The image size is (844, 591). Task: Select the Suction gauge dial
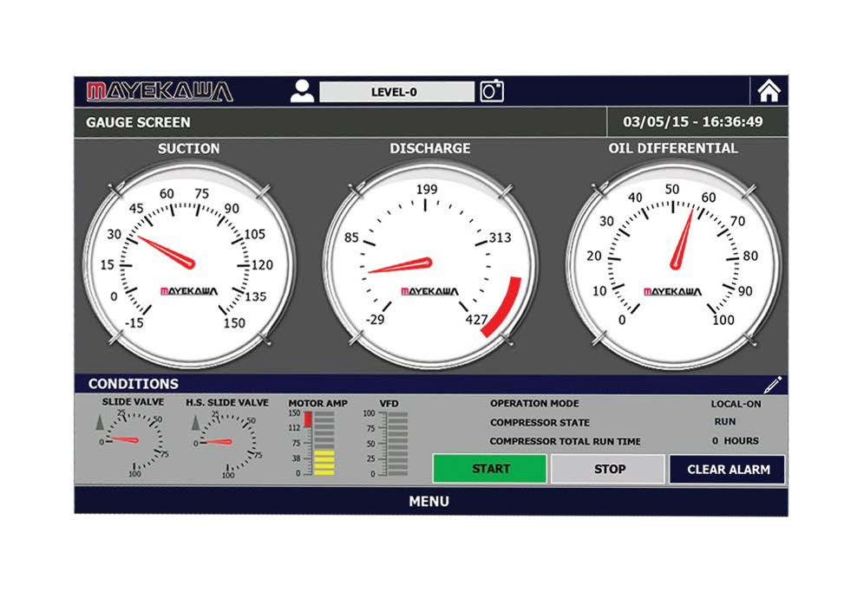[x=189, y=263]
